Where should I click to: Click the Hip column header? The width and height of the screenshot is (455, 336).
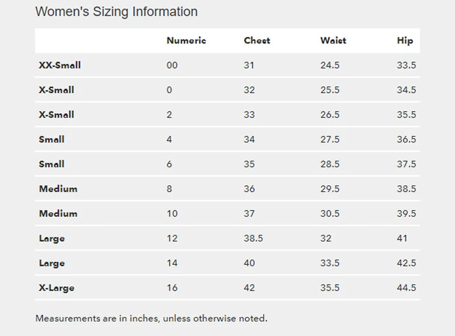click(x=405, y=41)
